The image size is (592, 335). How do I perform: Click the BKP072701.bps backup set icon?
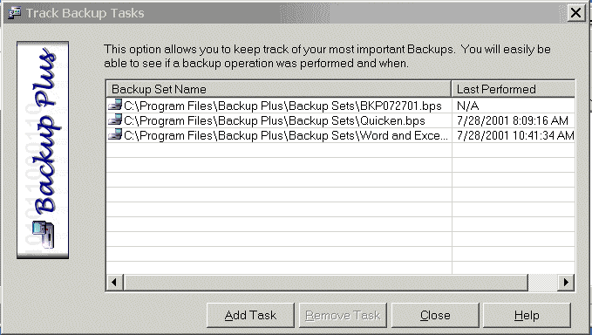click(115, 105)
